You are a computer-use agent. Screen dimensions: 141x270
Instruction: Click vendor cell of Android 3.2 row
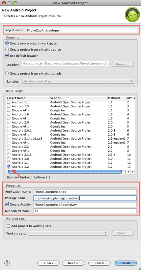[x=71, y=167]
